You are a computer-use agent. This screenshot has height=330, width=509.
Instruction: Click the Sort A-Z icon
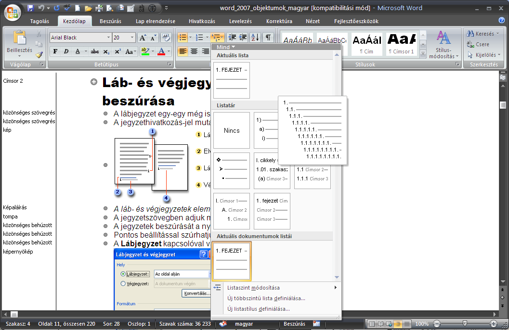[256, 37]
